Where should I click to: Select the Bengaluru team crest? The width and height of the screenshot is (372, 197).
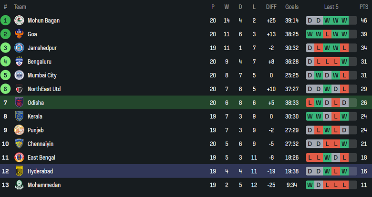point(19,62)
